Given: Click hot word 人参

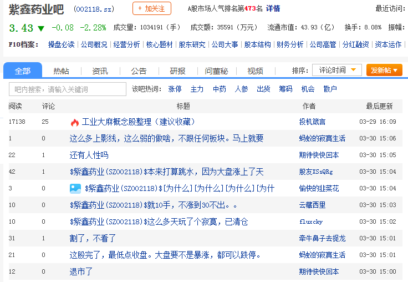Looking at the screenshot, I should click(x=241, y=89).
